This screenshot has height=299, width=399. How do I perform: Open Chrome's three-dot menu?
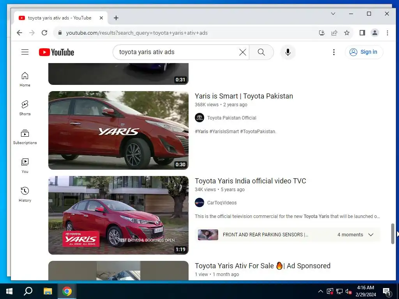(387, 33)
